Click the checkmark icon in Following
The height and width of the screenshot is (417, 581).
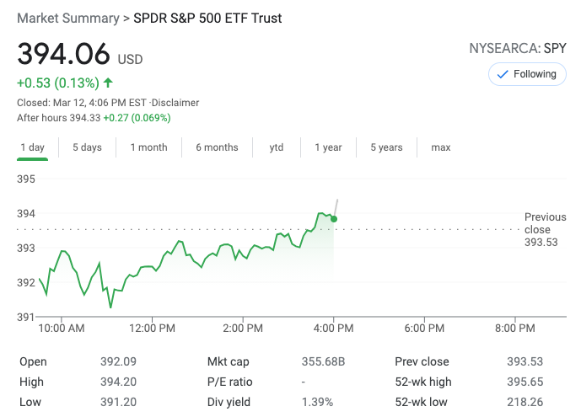click(x=503, y=74)
